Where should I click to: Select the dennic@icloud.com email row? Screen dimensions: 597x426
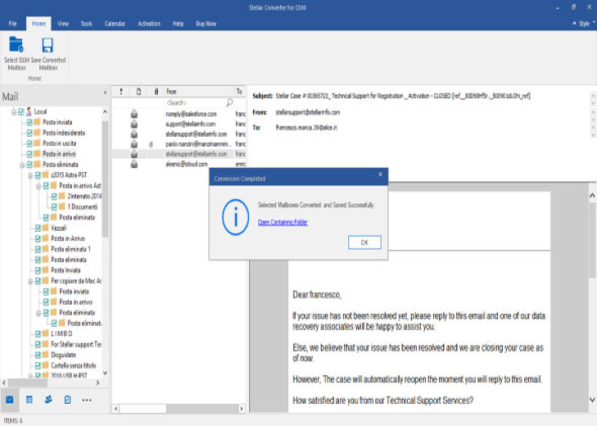[x=179, y=164]
